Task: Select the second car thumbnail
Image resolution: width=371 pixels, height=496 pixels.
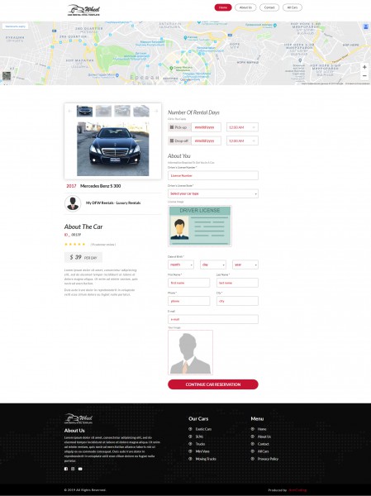Action: point(103,111)
